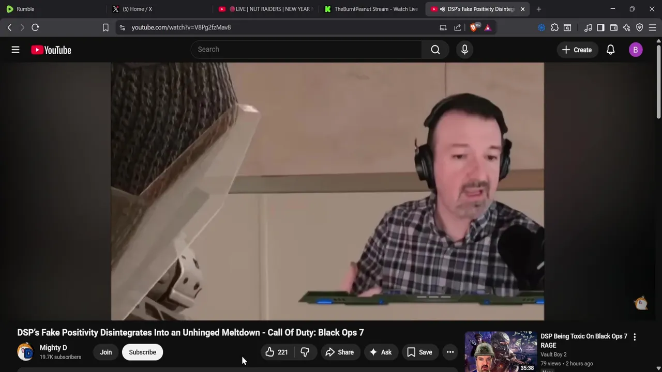Save the video to a playlist

[x=419, y=352]
